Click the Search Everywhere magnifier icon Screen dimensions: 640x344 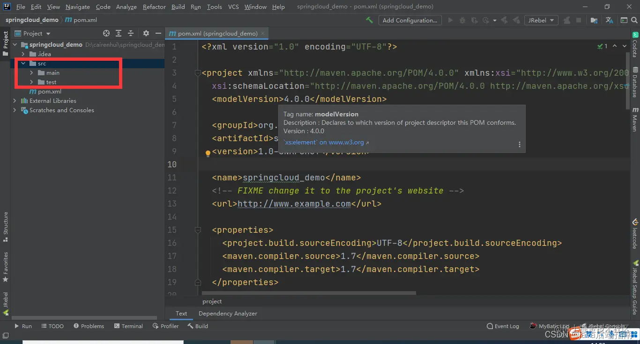[634, 20]
